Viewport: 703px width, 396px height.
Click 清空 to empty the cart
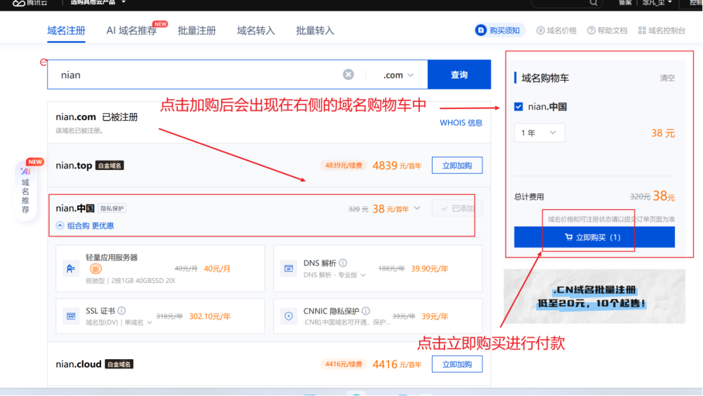tap(667, 78)
